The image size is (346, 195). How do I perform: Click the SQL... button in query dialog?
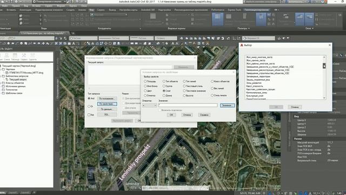pyautogui.click(x=107, y=114)
